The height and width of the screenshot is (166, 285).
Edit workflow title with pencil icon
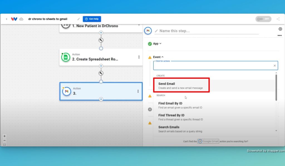[78, 19]
